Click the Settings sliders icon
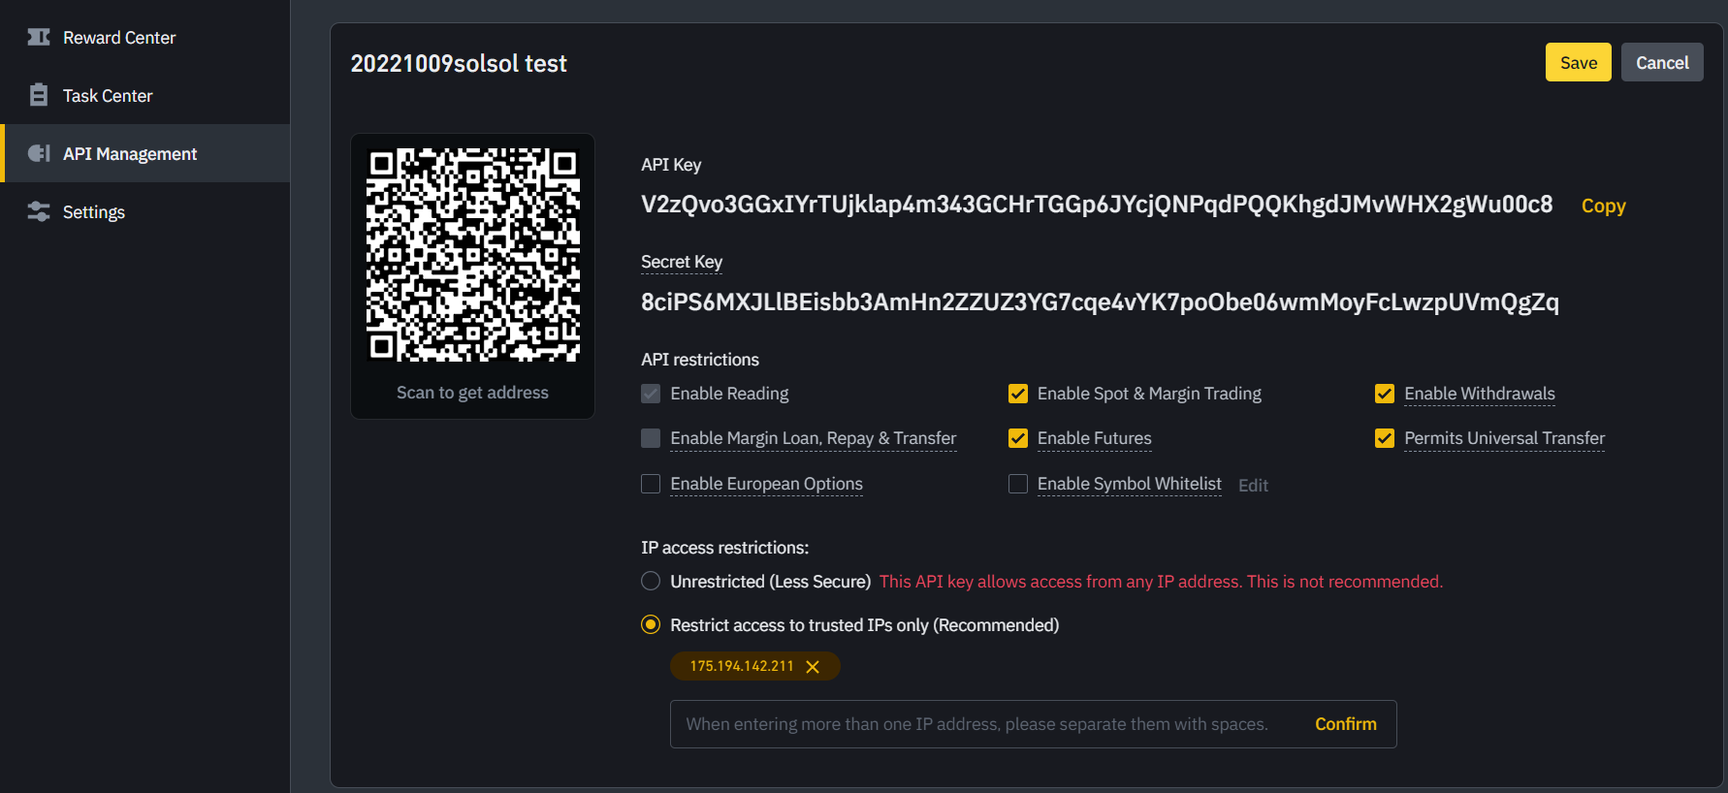Image resolution: width=1728 pixels, height=793 pixels. click(39, 211)
